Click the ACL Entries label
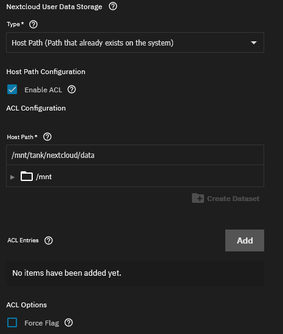 pos(23,240)
